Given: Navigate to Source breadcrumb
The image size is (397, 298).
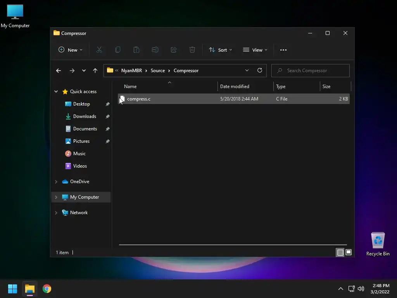Looking at the screenshot, I should (158, 71).
